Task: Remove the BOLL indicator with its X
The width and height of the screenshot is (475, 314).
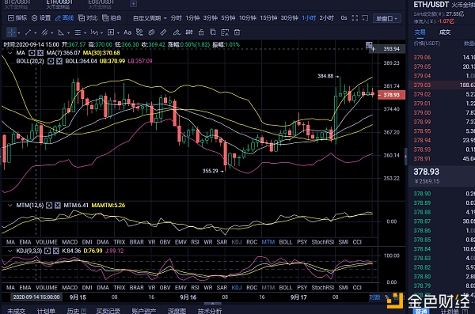Action: coord(59,61)
